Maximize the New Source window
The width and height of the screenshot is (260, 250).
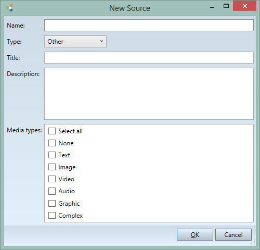tap(226, 6)
